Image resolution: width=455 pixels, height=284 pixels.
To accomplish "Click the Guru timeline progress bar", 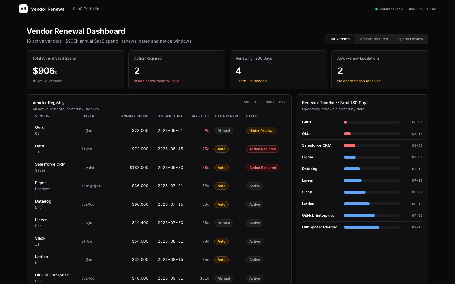I will [372, 122].
